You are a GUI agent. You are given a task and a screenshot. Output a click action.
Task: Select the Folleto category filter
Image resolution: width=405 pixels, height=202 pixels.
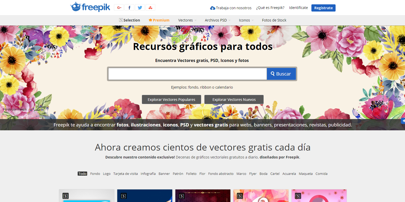pos(191,174)
